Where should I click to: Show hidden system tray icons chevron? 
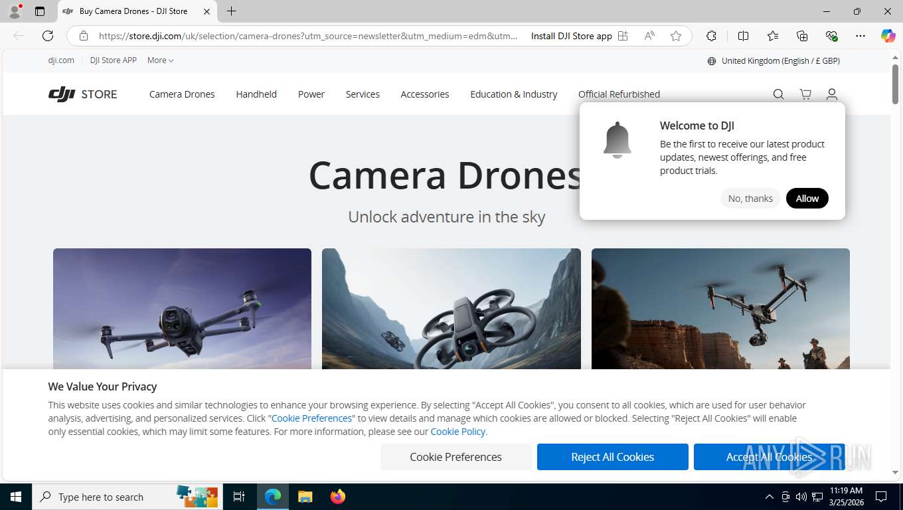pos(769,497)
